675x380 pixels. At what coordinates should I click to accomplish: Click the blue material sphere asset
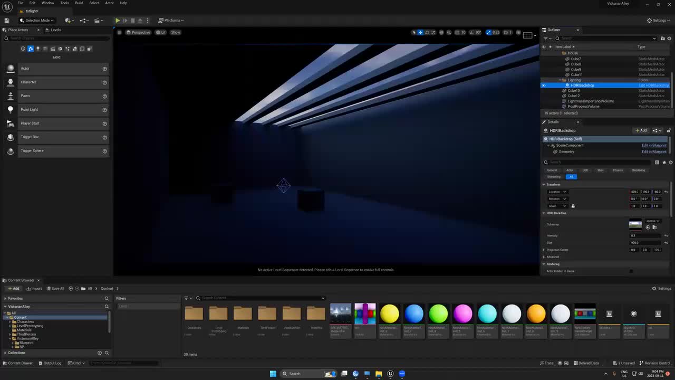click(414, 313)
